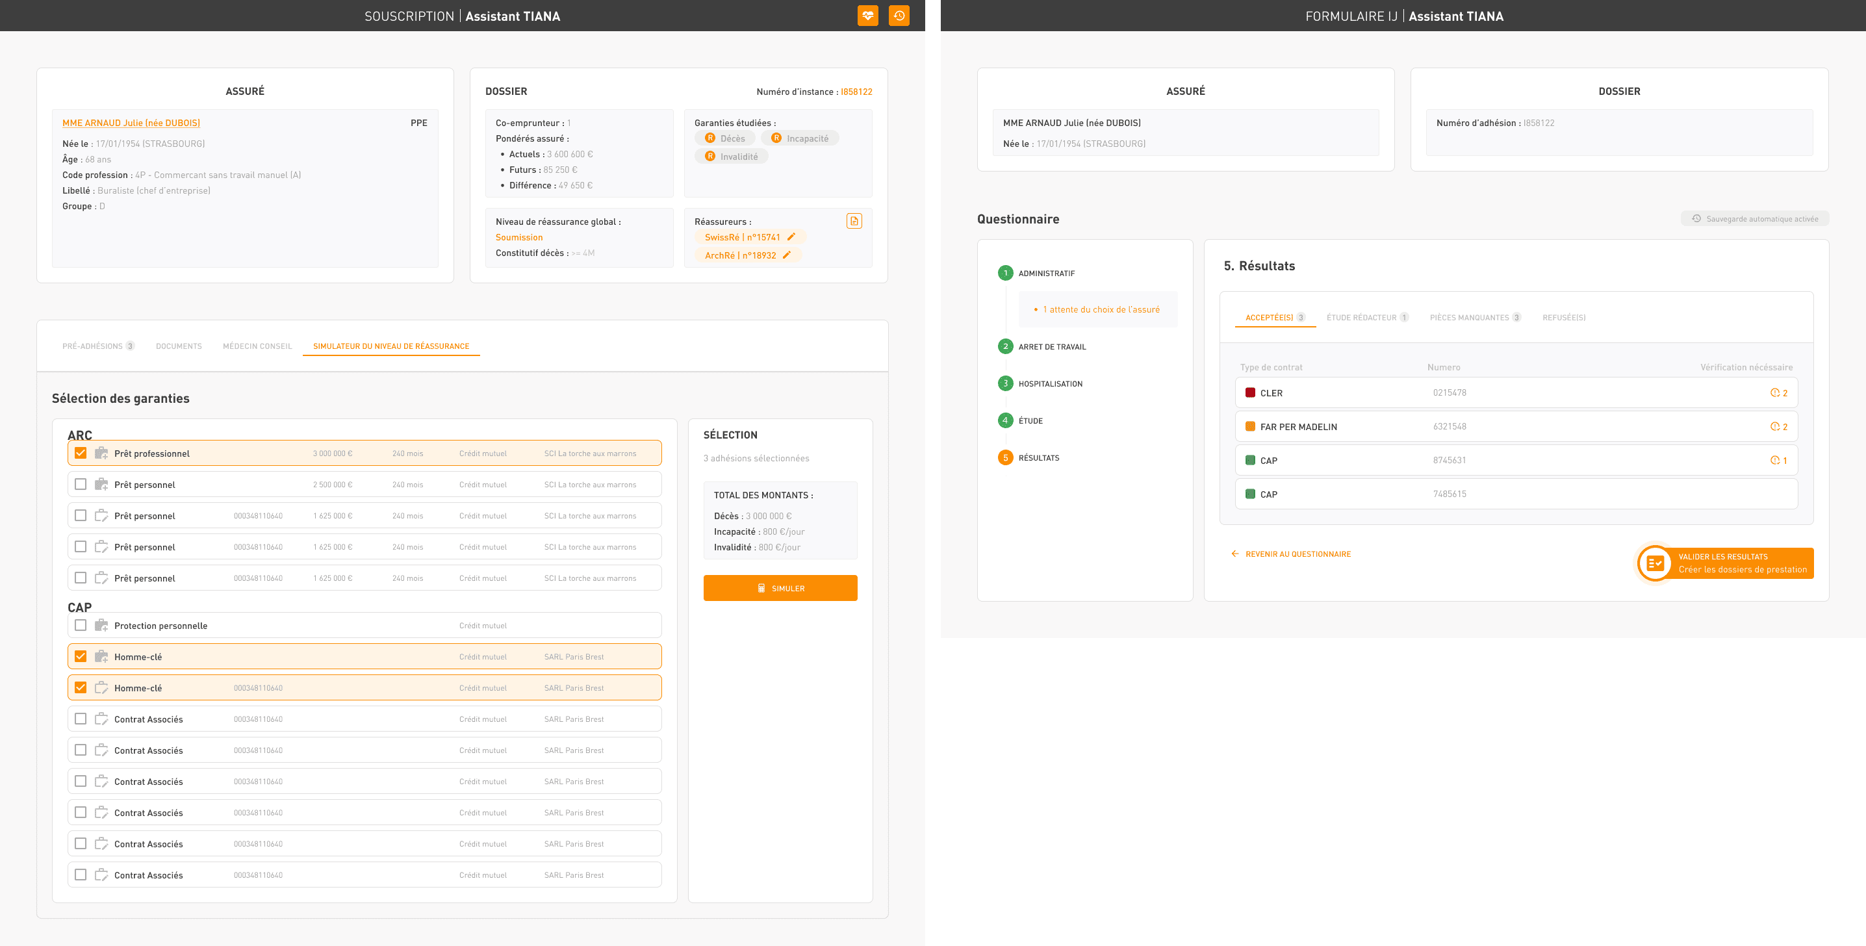Open the MME ARNAUD Julie insured link
The height and width of the screenshot is (946, 1866).
click(x=131, y=123)
